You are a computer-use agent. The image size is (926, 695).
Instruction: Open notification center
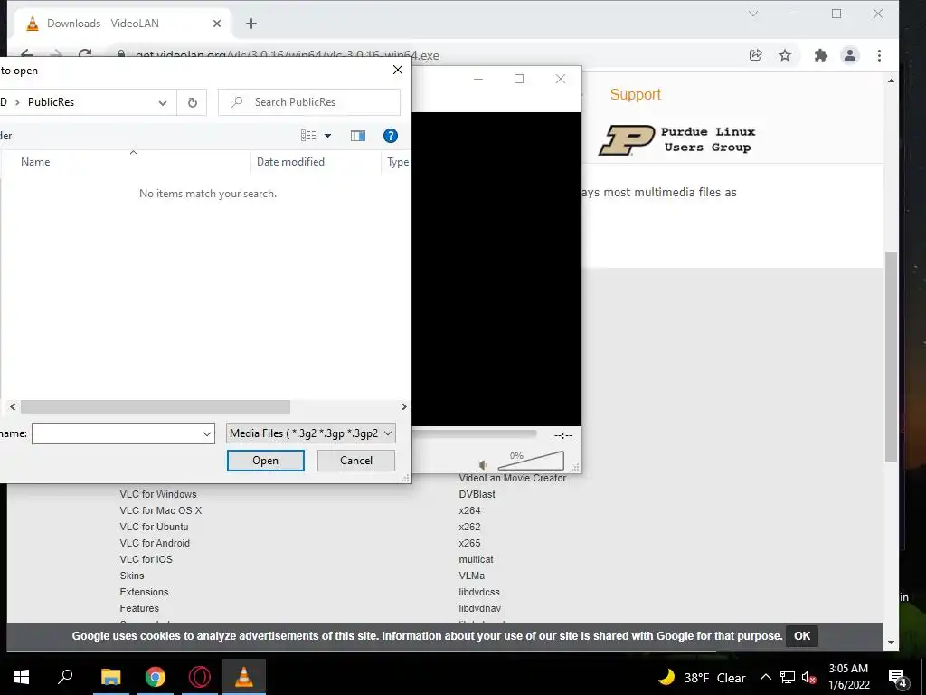898,677
